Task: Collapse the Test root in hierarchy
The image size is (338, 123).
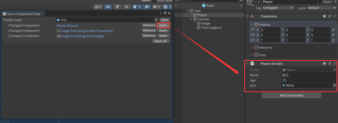Action: (x=188, y=11)
